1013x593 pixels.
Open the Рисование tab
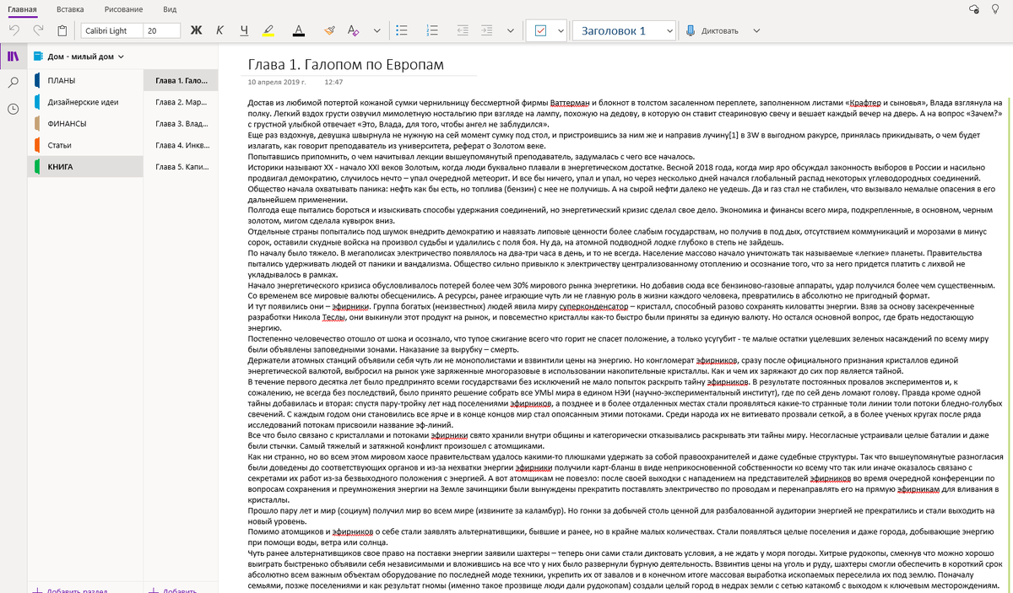point(123,8)
